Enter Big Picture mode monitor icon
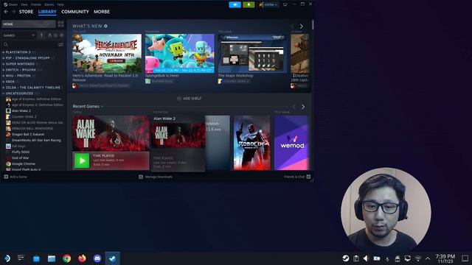Screen dimensions: 472x265 point(285,4)
